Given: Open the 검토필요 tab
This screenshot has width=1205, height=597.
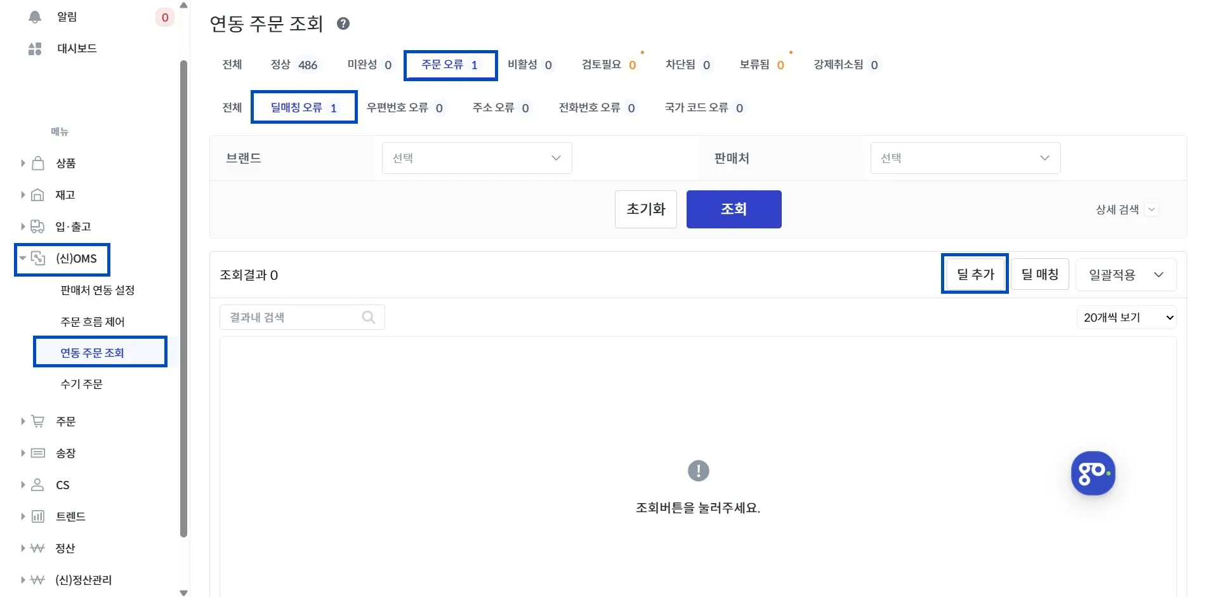Looking at the screenshot, I should coord(609,65).
